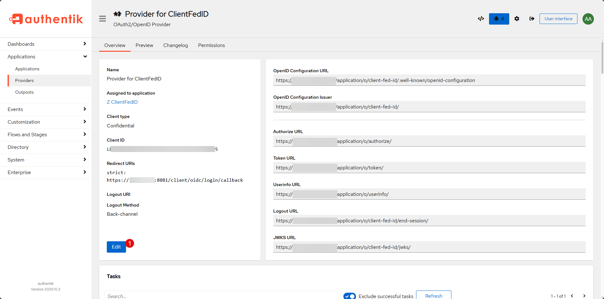Open notifications bell showing 4
The height and width of the screenshot is (299, 604).
click(x=499, y=19)
